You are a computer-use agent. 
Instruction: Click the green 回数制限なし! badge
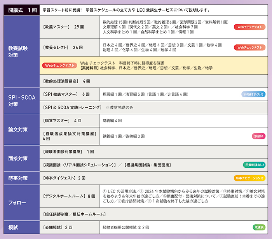coord(254,165)
